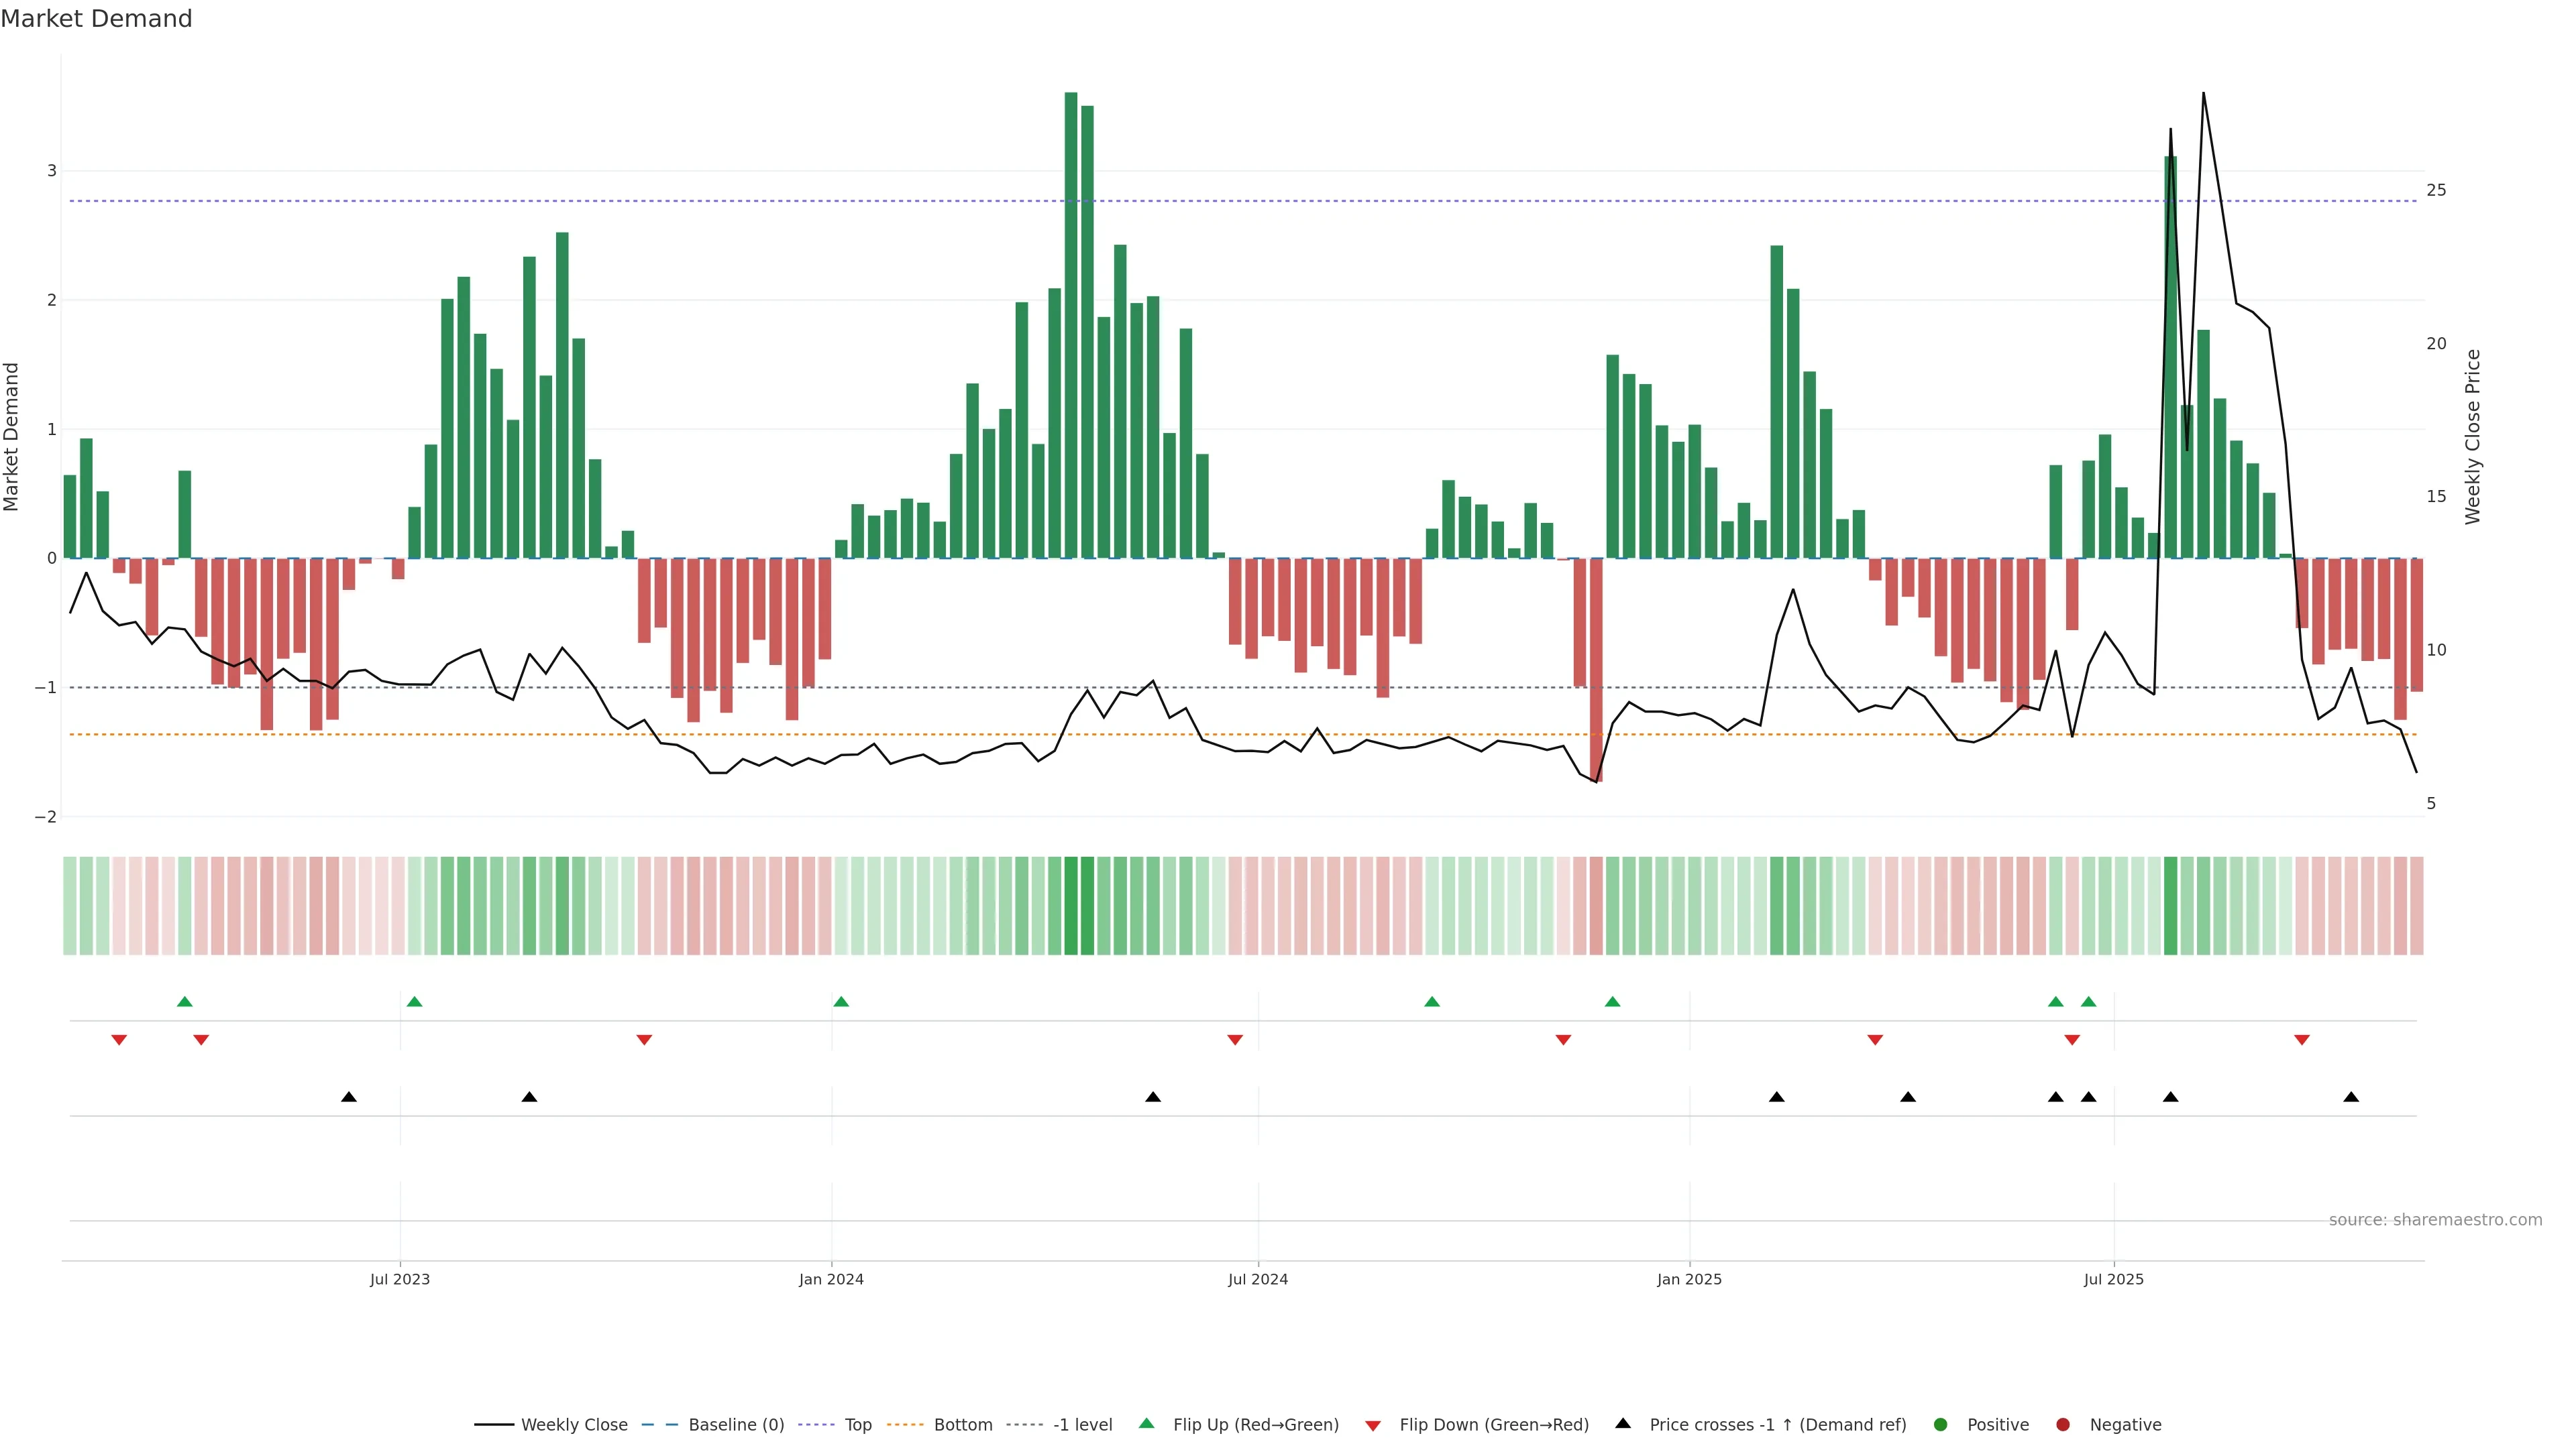The image size is (2576, 1448).
Task: Click the green Positive circle legend icon
Action: pyautogui.click(x=1940, y=1424)
